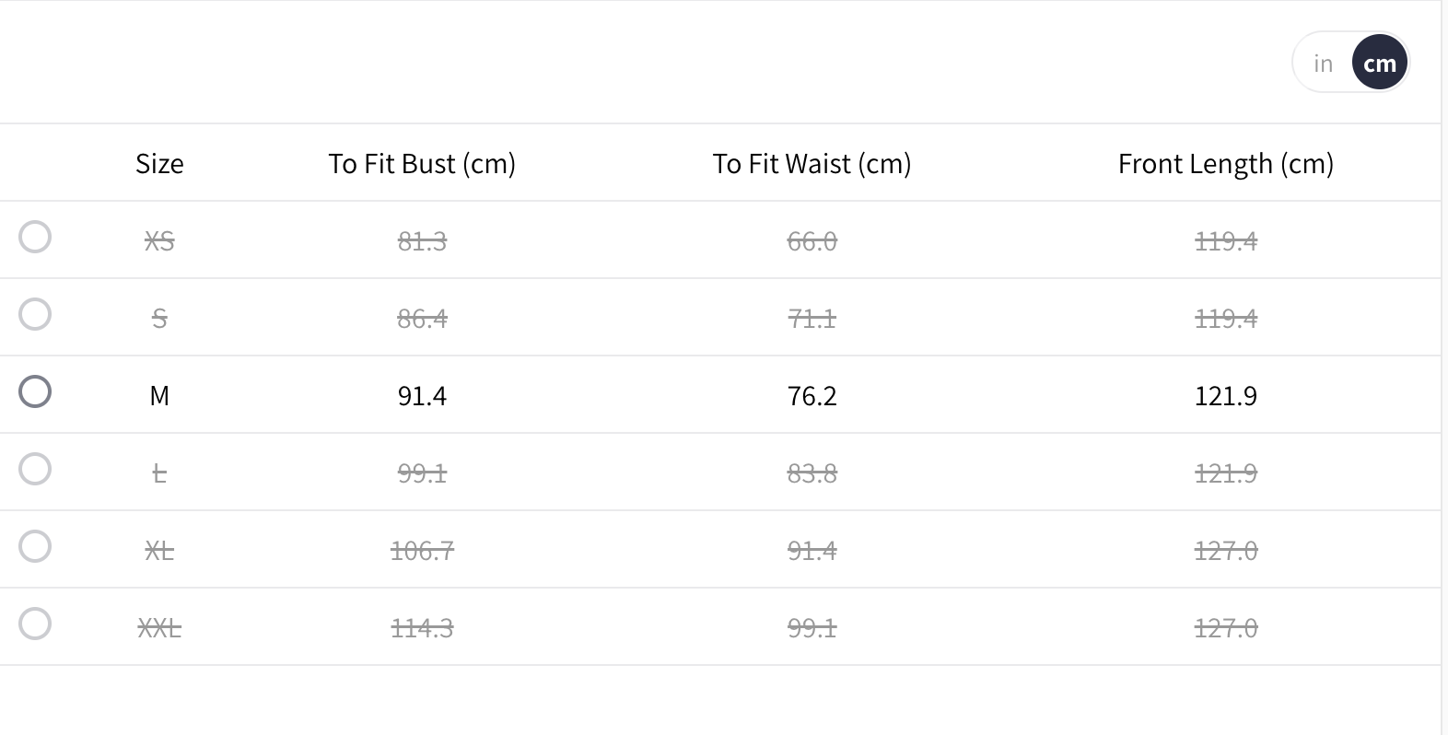Select the XL size radio button
The height and width of the screenshot is (735, 1448).
[x=35, y=547]
